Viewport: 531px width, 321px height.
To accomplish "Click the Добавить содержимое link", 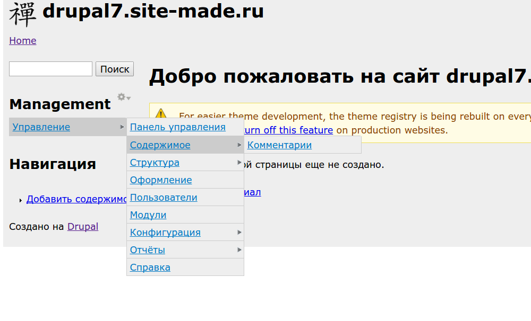I will click(x=76, y=199).
